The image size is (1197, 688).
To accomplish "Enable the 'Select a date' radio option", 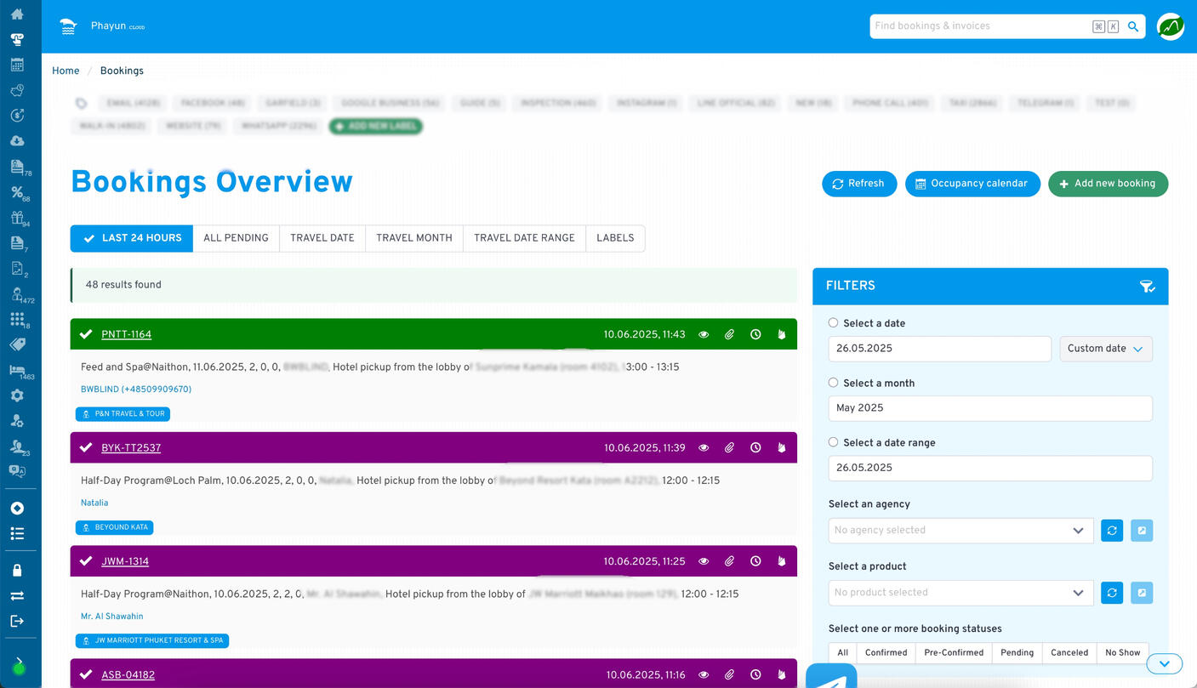I will pos(832,323).
